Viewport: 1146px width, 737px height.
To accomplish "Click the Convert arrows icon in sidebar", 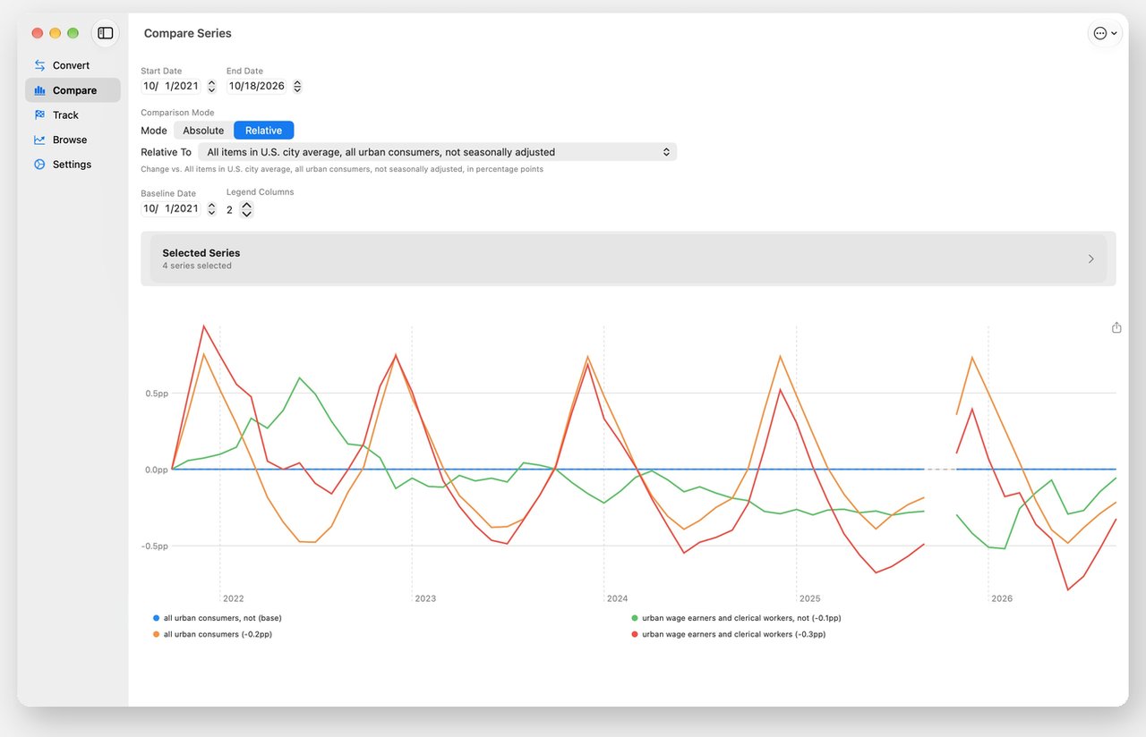I will [x=39, y=65].
